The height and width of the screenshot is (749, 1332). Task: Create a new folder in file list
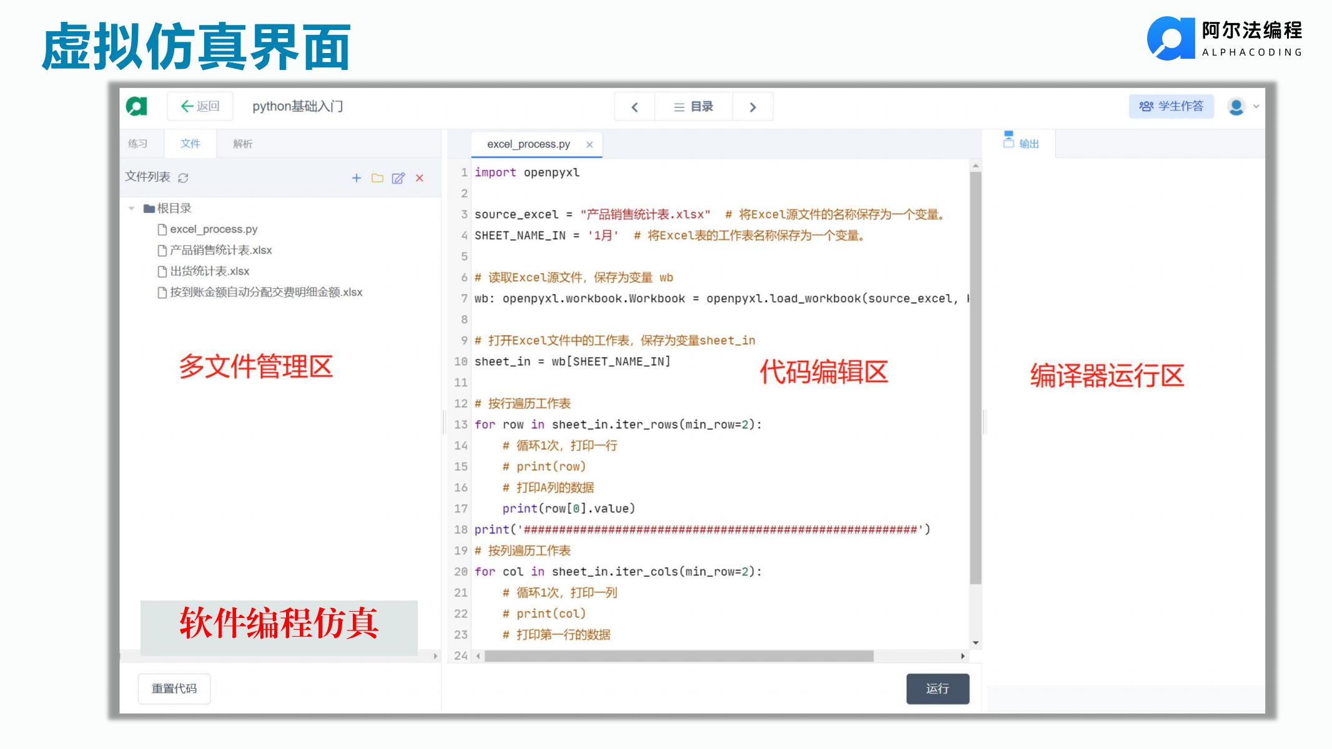point(377,178)
